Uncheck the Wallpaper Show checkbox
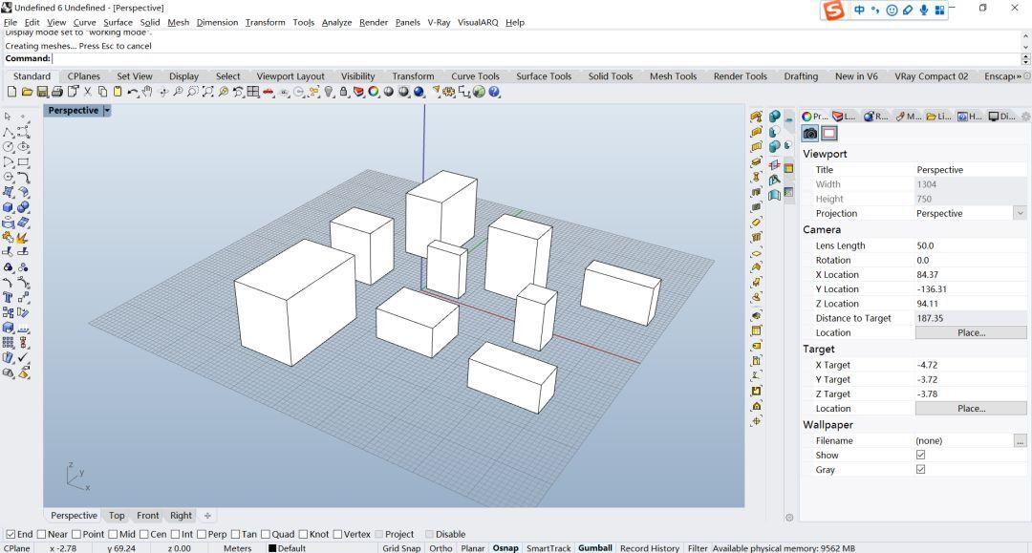This screenshot has height=553, width=1032. click(921, 455)
